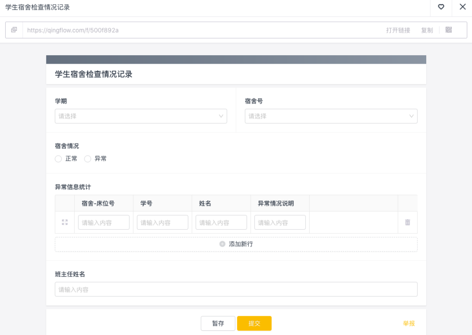Click the link icon beside the URL
The width and height of the screenshot is (472, 335).
tap(14, 30)
